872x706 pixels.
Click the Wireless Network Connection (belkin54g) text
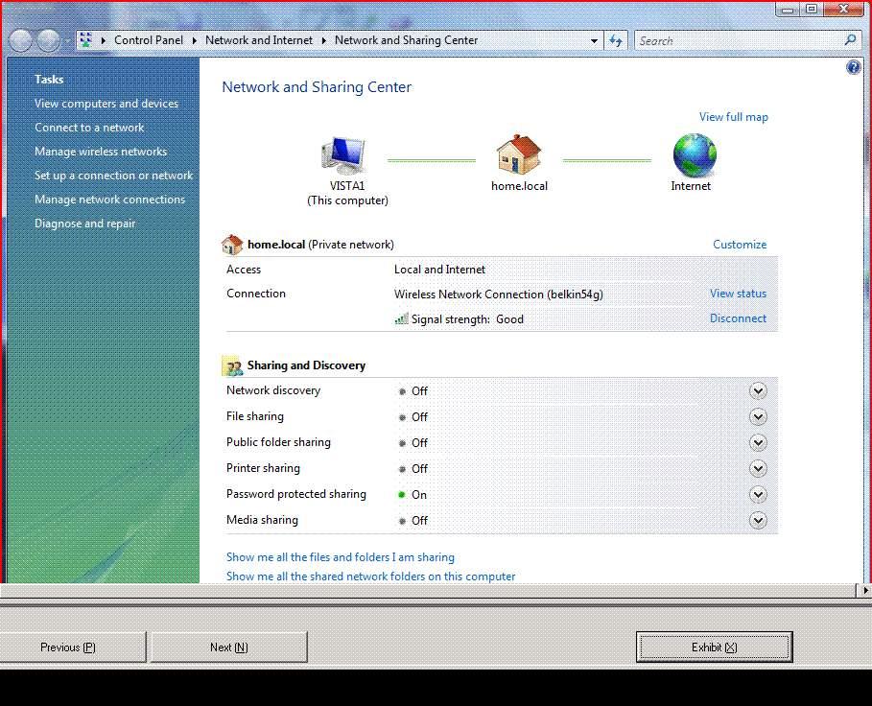pos(498,294)
